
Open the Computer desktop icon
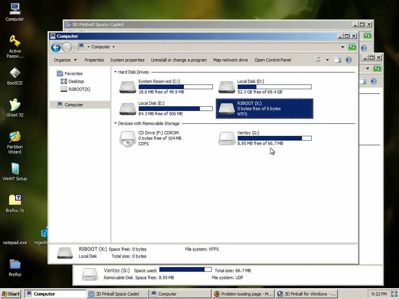15,12
